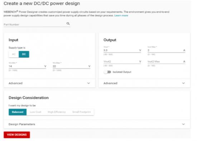Viewport: 197px width, 141px height.
Task: Edit the Vin Max field showing 22
Action: [72, 66]
